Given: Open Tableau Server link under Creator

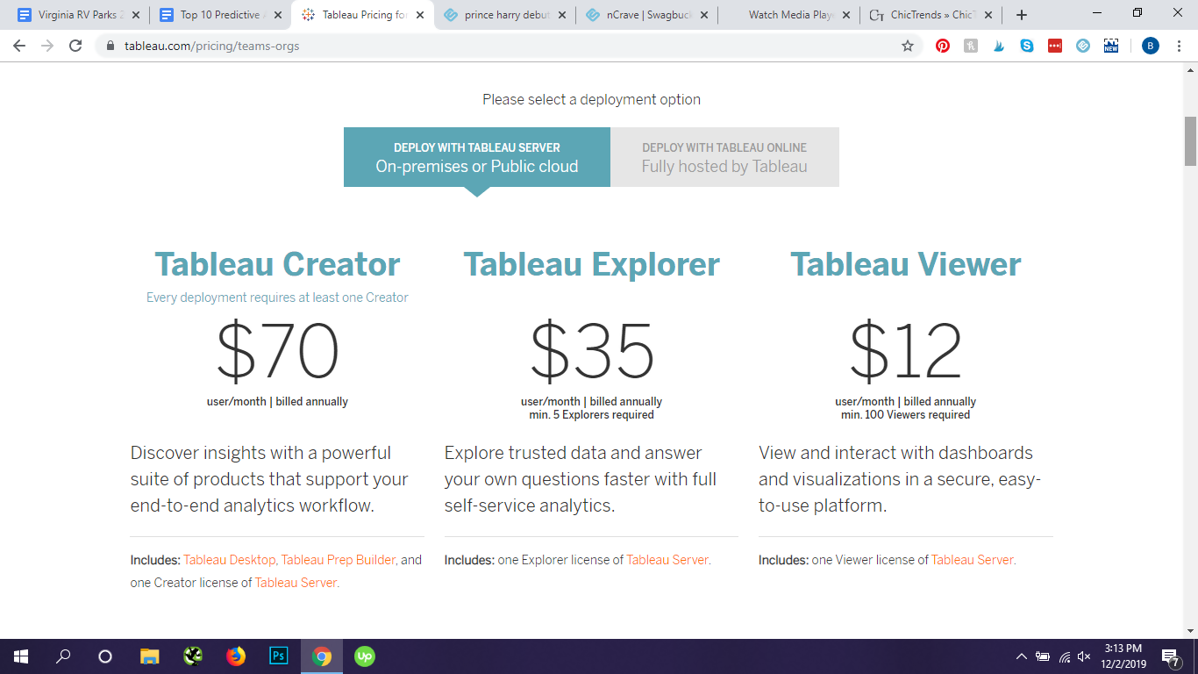Looking at the screenshot, I should tap(296, 583).
